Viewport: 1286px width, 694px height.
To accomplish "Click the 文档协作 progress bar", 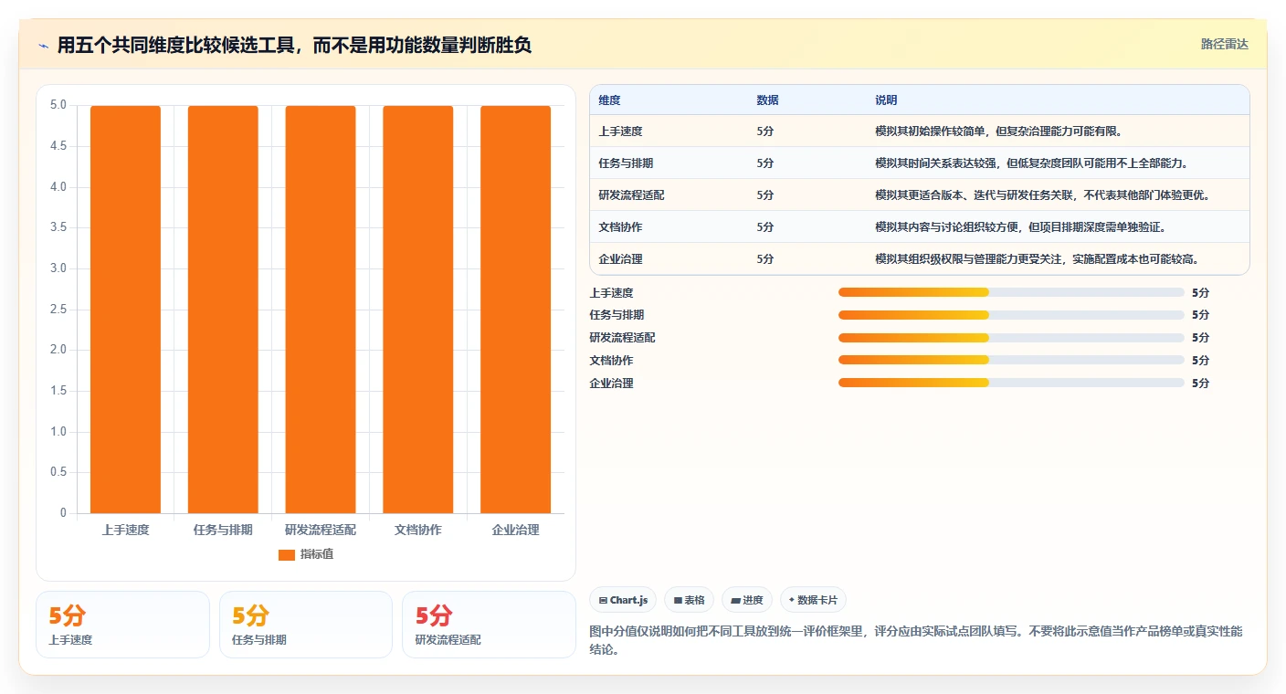I will pos(1011,360).
